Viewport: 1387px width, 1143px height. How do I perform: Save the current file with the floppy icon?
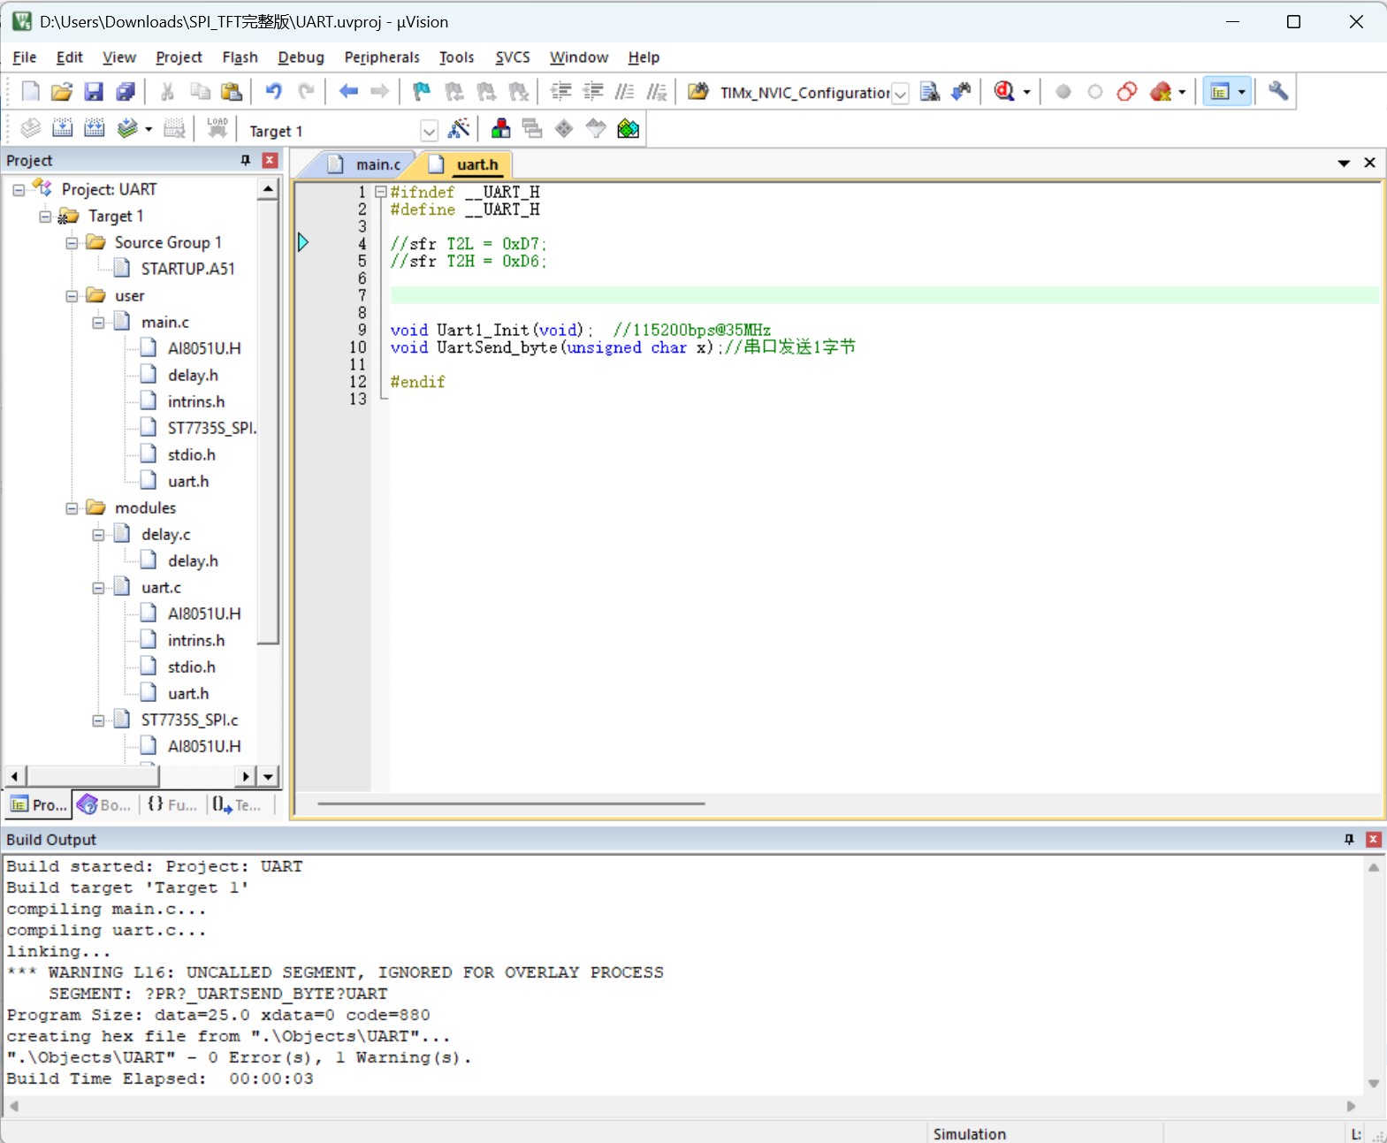[94, 91]
